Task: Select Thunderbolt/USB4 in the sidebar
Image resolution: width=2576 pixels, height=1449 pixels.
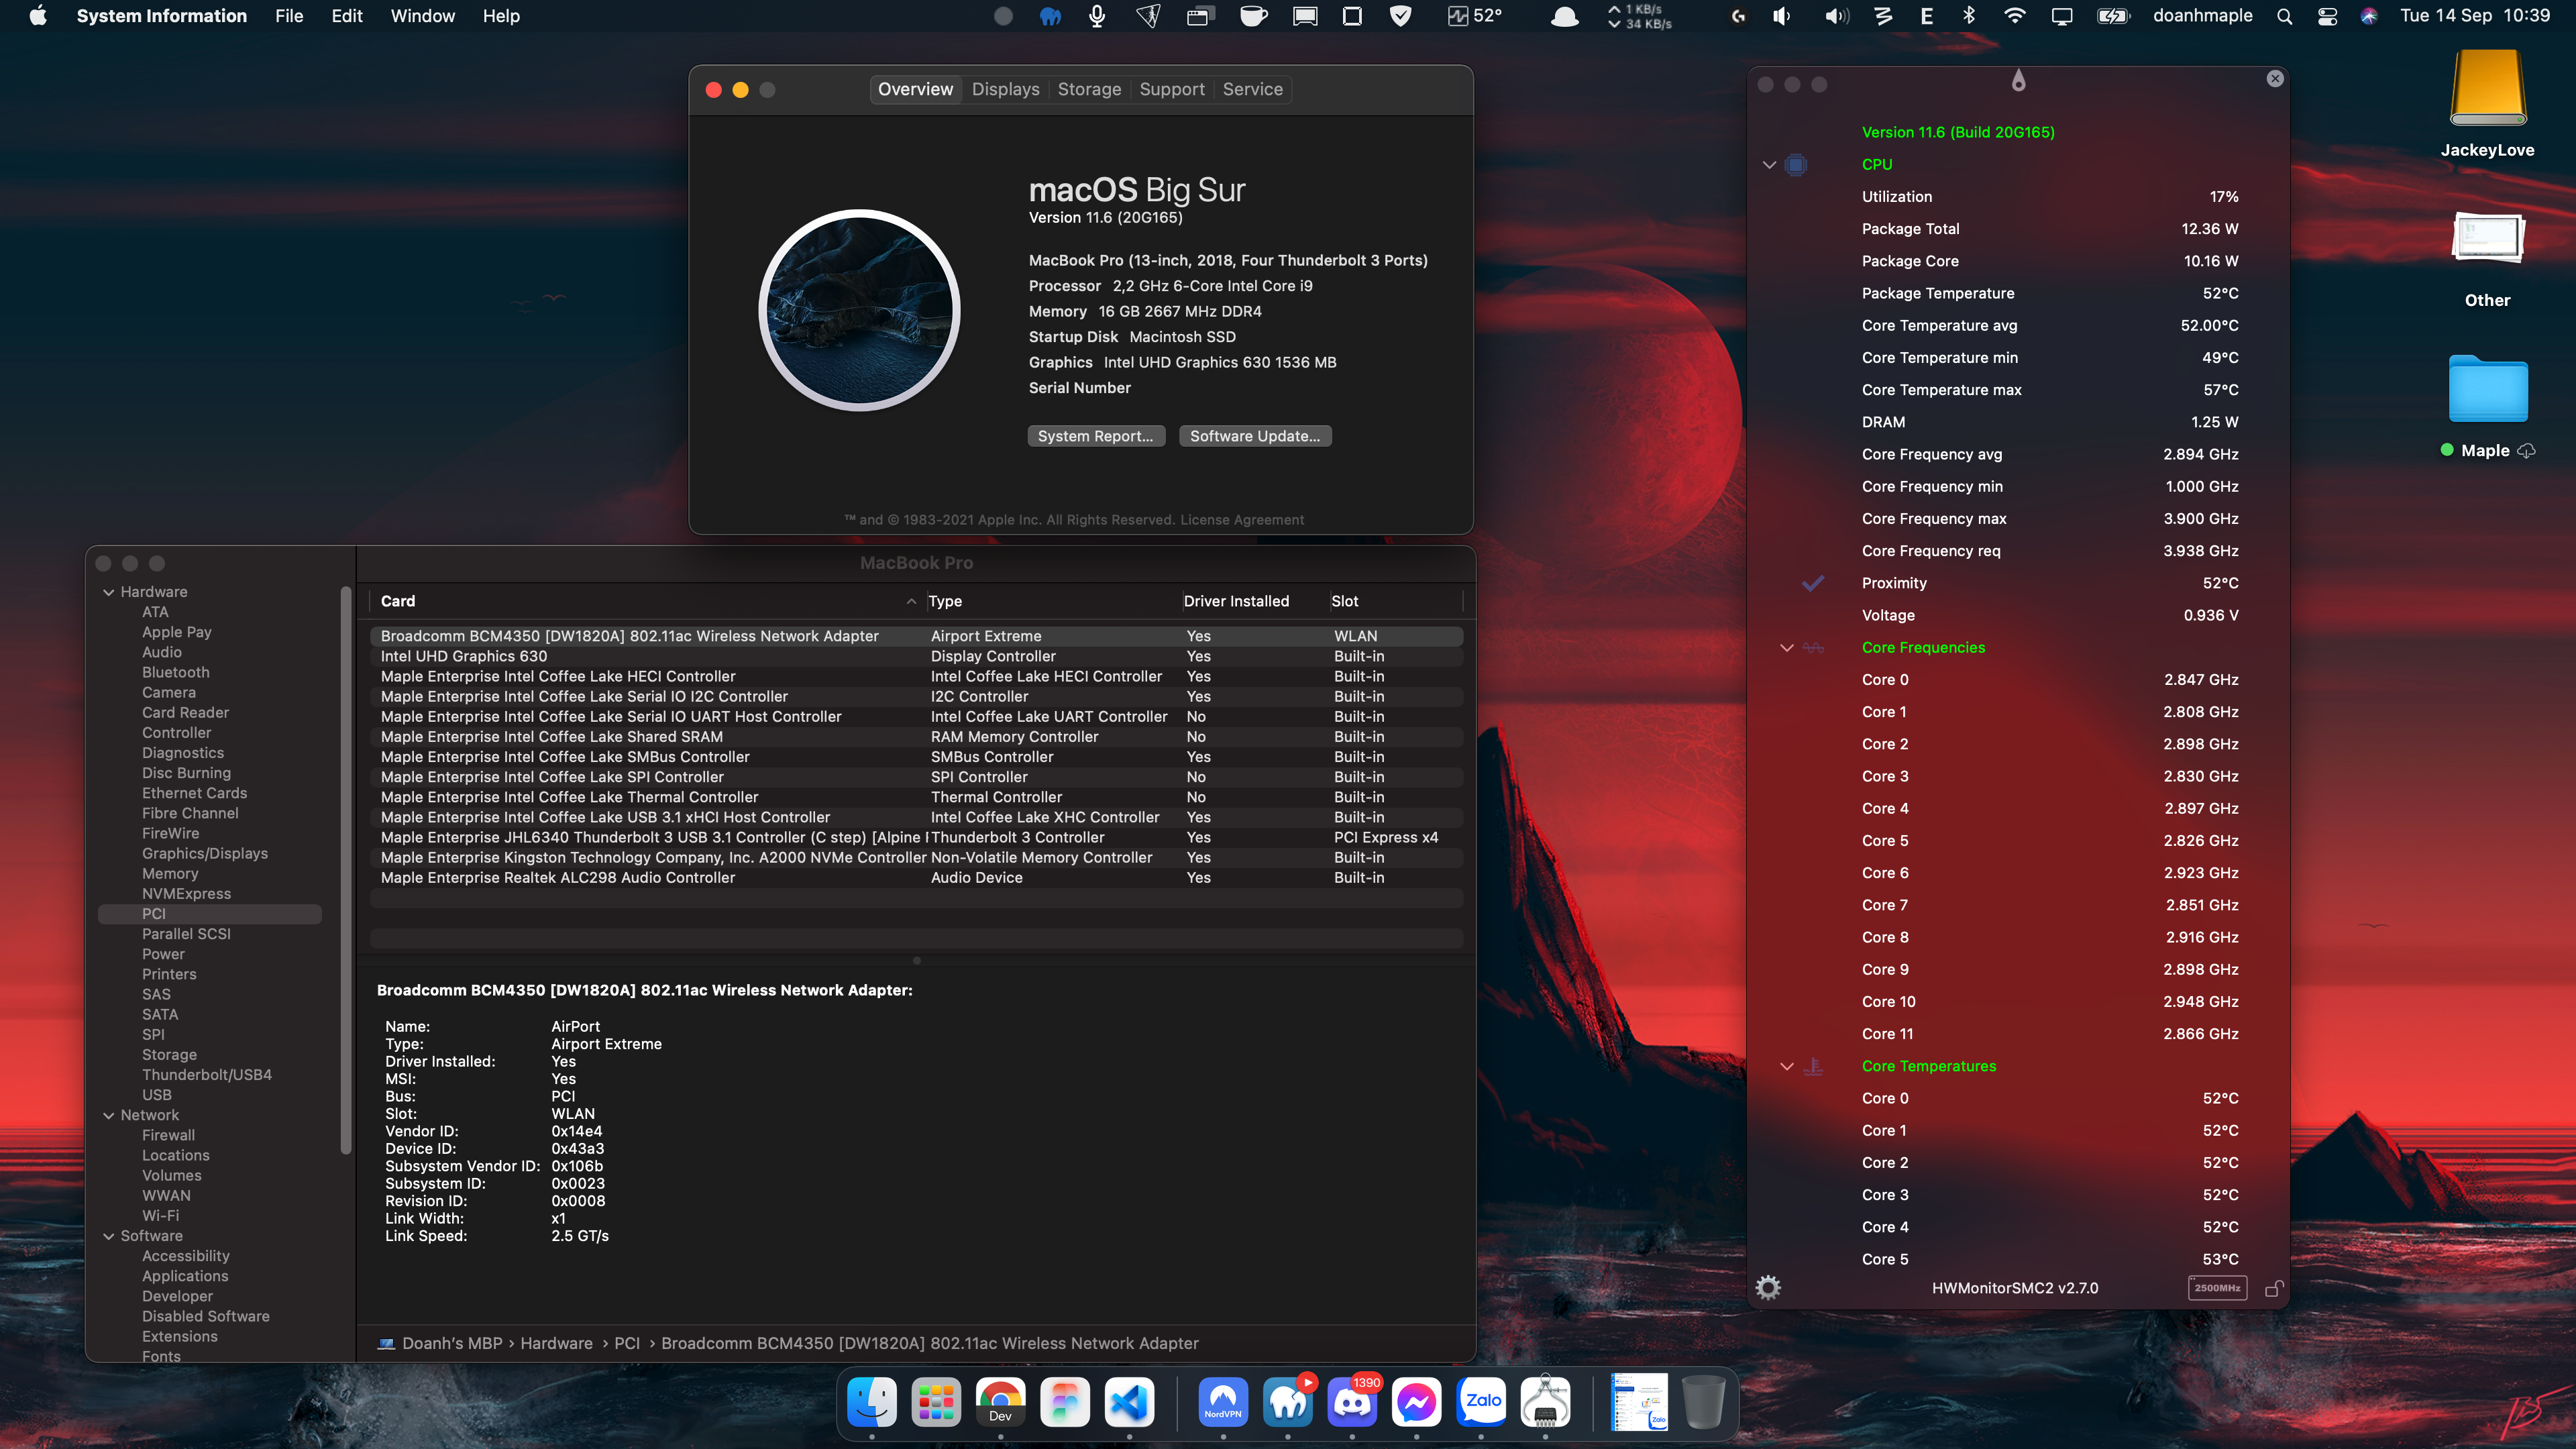Action: (207, 1075)
